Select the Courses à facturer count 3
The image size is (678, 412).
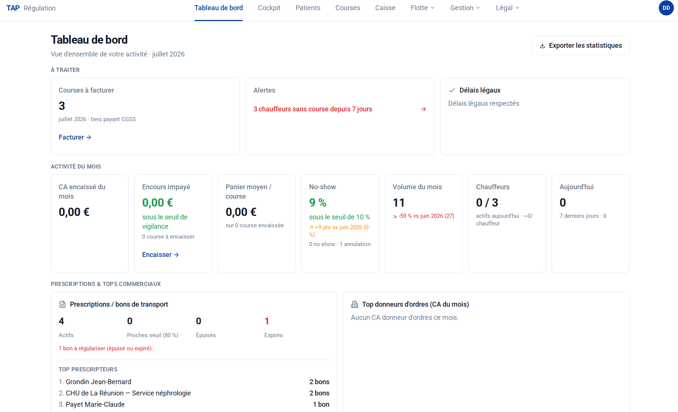(62, 106)
